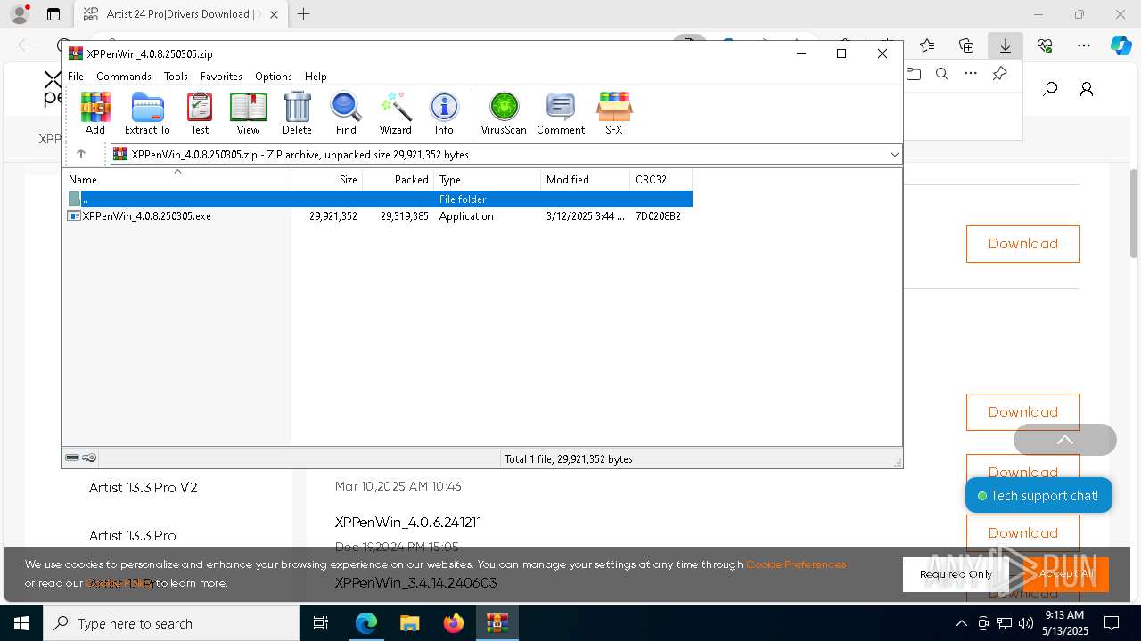1141x641 pixels.
Task: Select XPPenWin_4.0.8.250305.exe file
Action: click(x=146, y=216)
